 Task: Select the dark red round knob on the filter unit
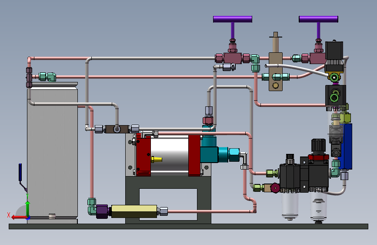pyautogui.click(x=275, y=188)
